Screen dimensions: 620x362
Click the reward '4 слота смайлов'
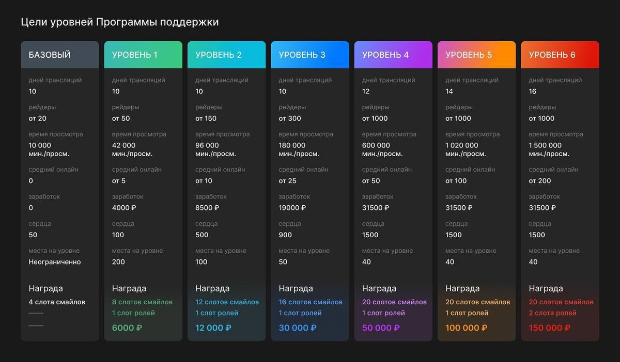point(57,302)
